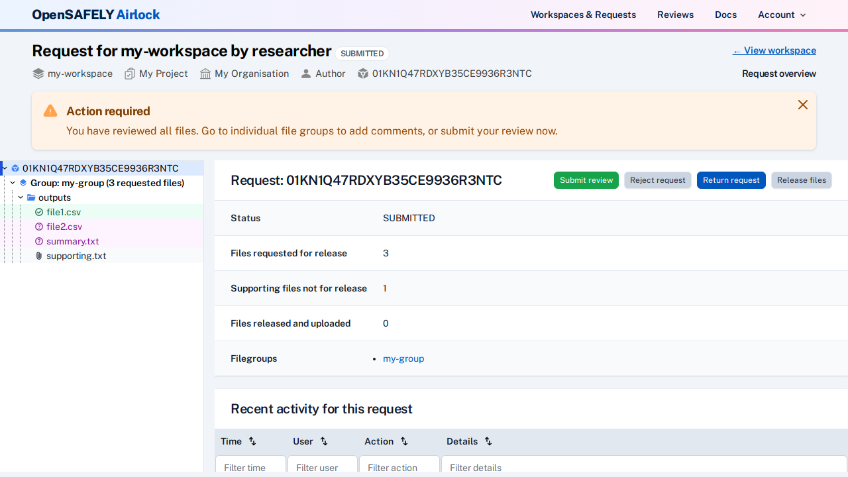Open the my-group filegroup link
Viewport: 848px width, 477px height.
coord(403,358)
